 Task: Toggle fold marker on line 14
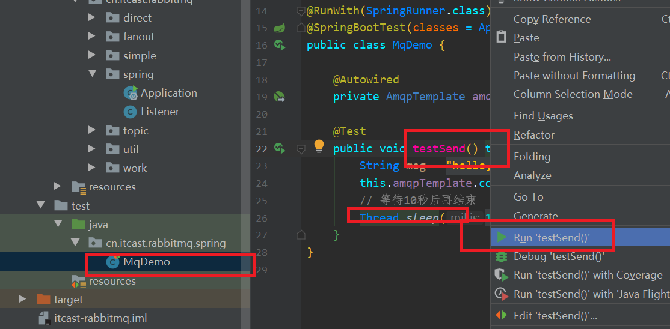(x=301, y=11)
